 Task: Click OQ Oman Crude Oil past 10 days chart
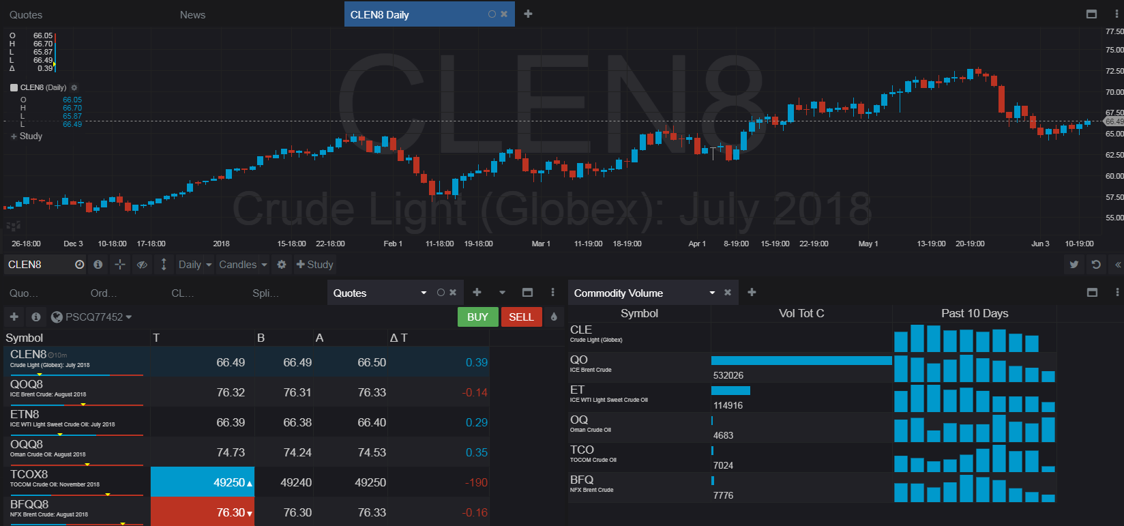point(975,428)
